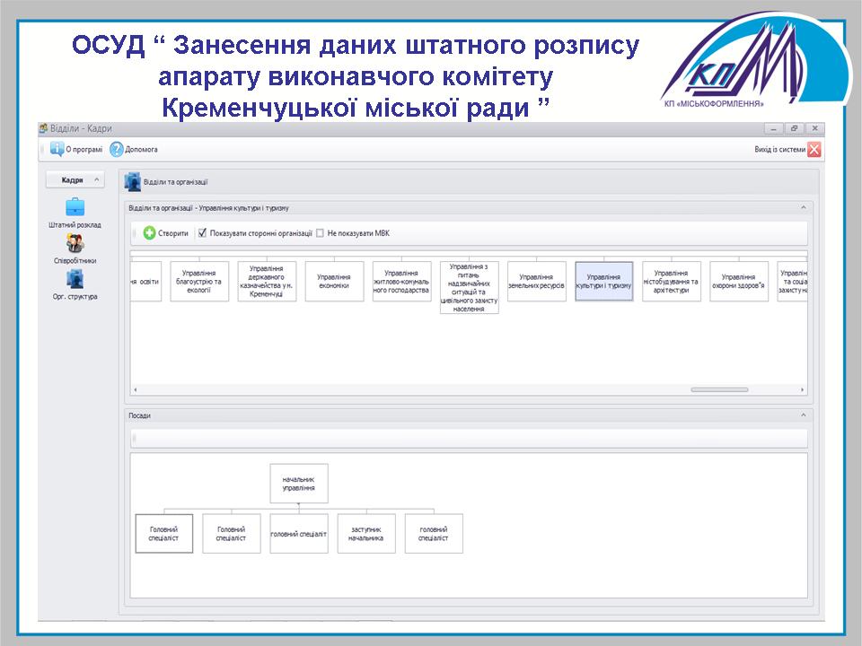
Task: Click the Відділи та організації tab icon
Action: [133, 181]
